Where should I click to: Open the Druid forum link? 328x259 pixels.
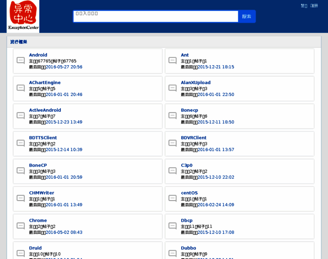point(35,248)
